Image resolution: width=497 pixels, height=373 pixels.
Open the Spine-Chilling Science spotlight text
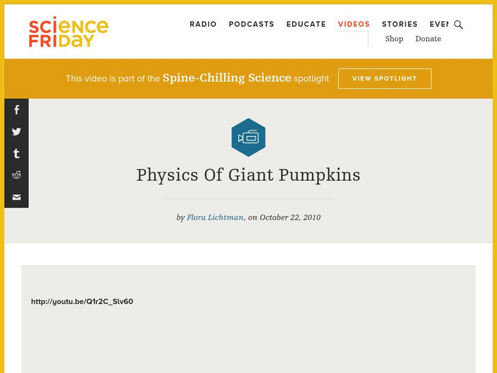227,78
